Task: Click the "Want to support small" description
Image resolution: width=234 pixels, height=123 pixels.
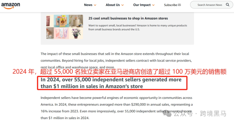Action: [x=137, y=27]
